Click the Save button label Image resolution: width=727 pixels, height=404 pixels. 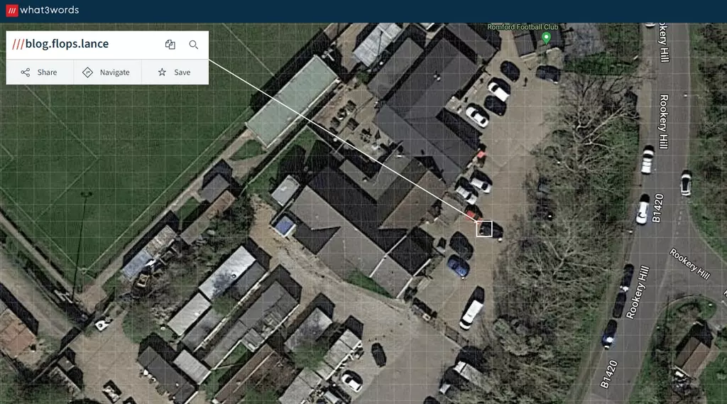182,72
